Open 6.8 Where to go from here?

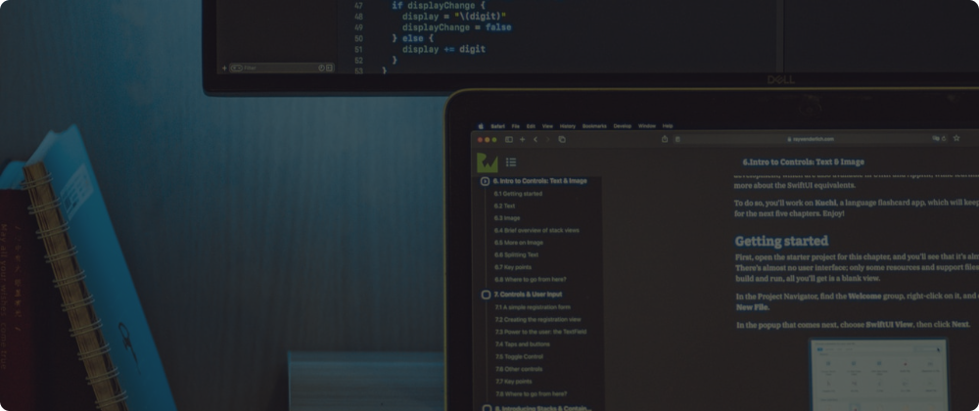click(x=530, y=280)
